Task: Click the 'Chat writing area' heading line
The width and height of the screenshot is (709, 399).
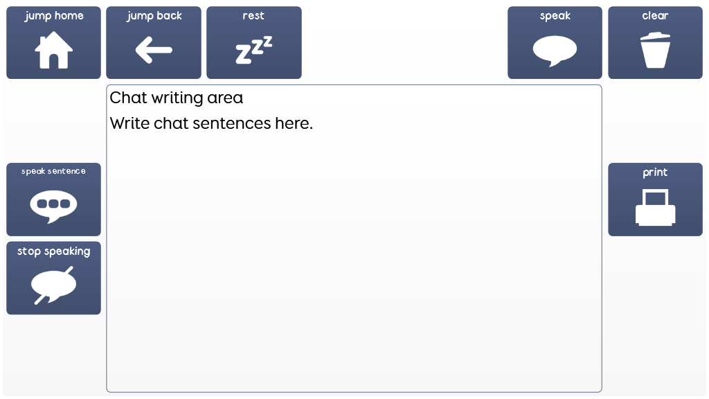Action: point(177,98)
